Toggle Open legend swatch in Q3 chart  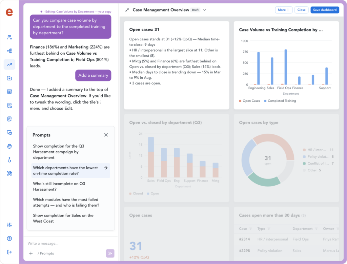coord(148,194)
